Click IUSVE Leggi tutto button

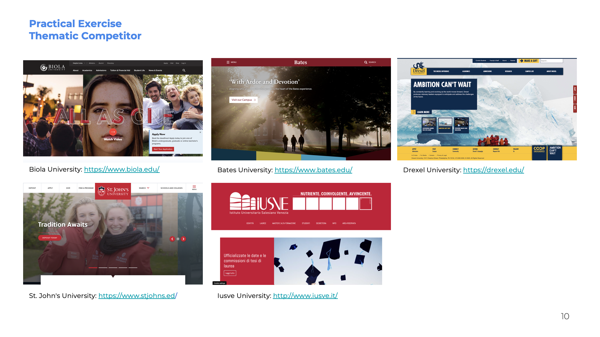(x=230, y=273)
